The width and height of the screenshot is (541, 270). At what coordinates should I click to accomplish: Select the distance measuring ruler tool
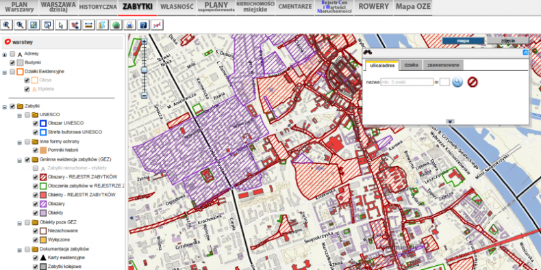[88, 25]
